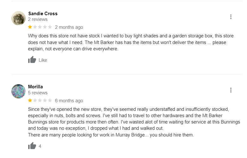Click the "2 months ago" timestamp

point(69,27)
